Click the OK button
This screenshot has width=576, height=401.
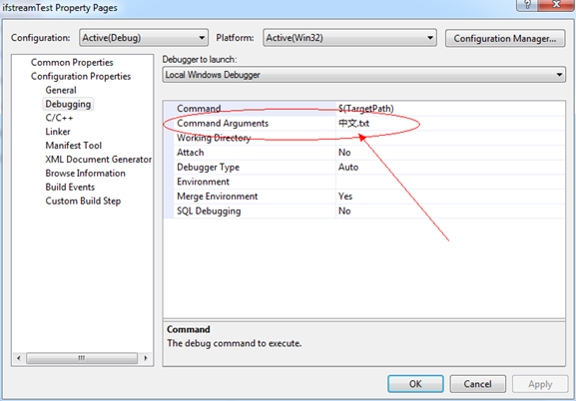pyautogui.click(x=415, y=384)
